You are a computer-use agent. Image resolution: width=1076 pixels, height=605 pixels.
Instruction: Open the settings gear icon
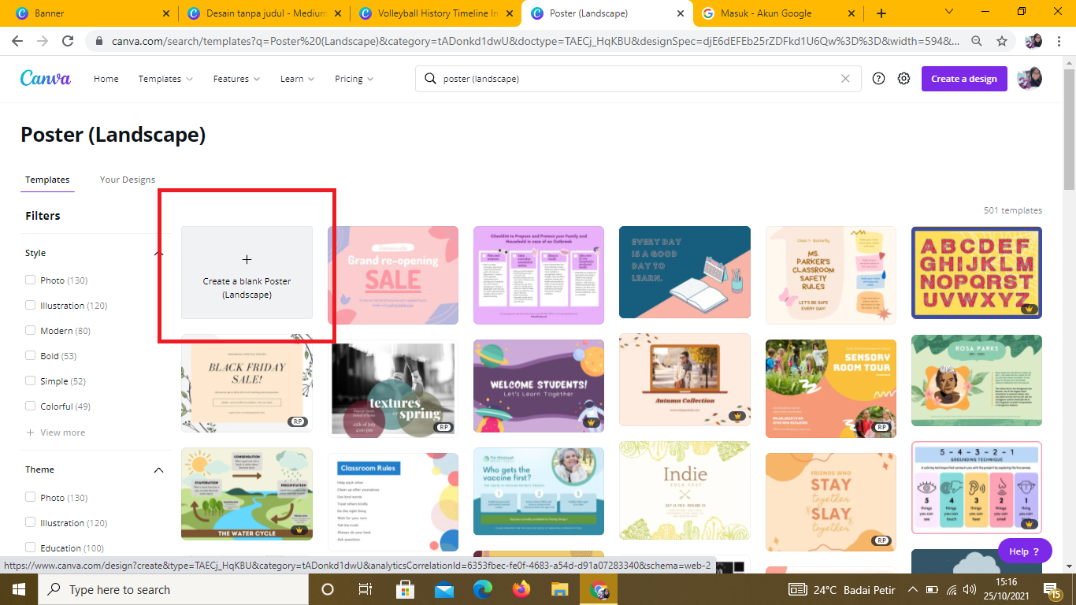click(904, 79)
